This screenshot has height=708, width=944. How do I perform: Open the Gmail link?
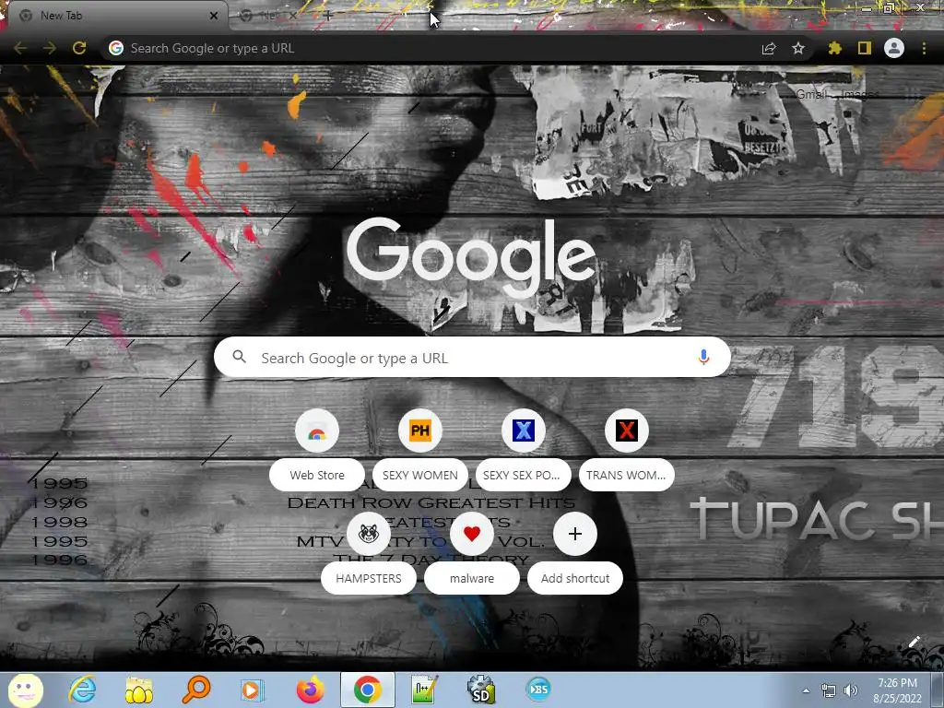pyautogui.click(x=811, y=95)
